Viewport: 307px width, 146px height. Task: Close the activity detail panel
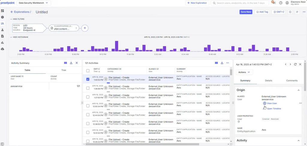(x=300, y=64)
